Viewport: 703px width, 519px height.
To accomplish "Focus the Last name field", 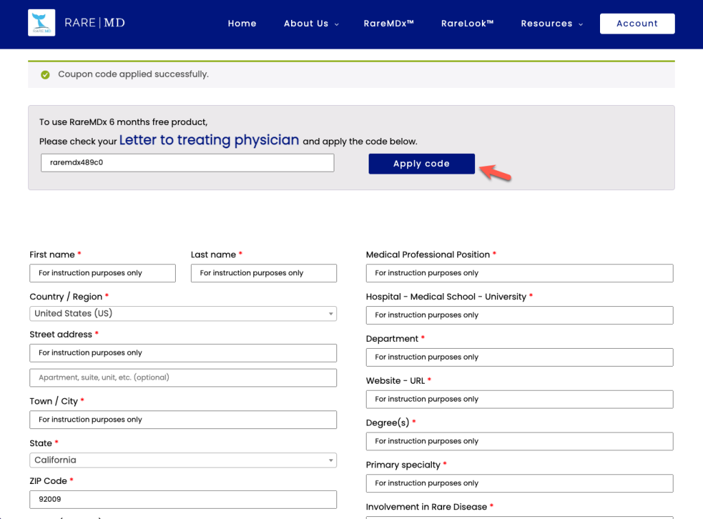I will 264,273.
